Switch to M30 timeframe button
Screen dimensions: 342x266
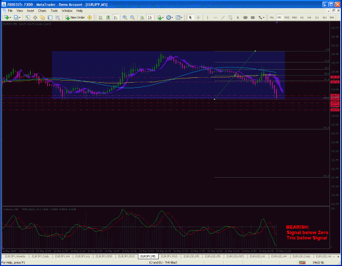[294, 18]
